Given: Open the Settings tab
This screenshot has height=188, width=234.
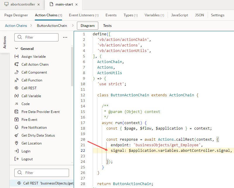Looking at the screenshot, I should [218, 15].
